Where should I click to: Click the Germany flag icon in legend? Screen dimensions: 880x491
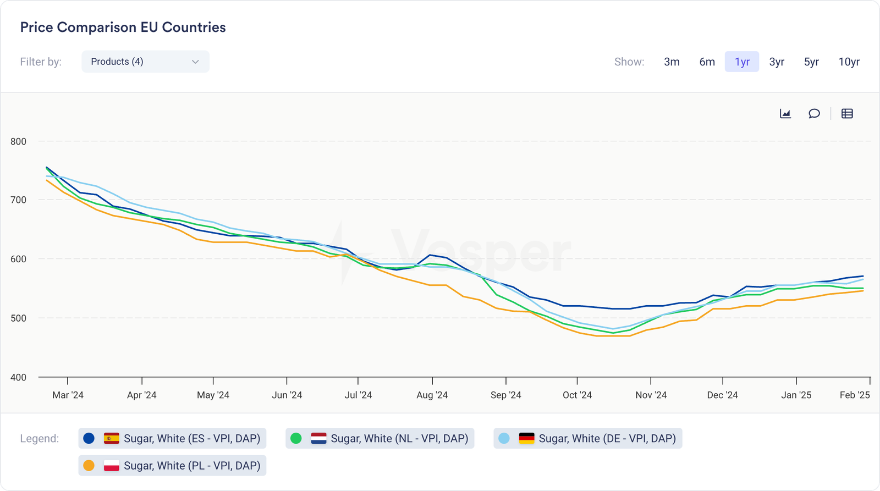tap(526, 438)
